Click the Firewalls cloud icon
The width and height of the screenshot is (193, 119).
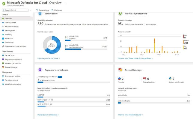coord(119,79)
